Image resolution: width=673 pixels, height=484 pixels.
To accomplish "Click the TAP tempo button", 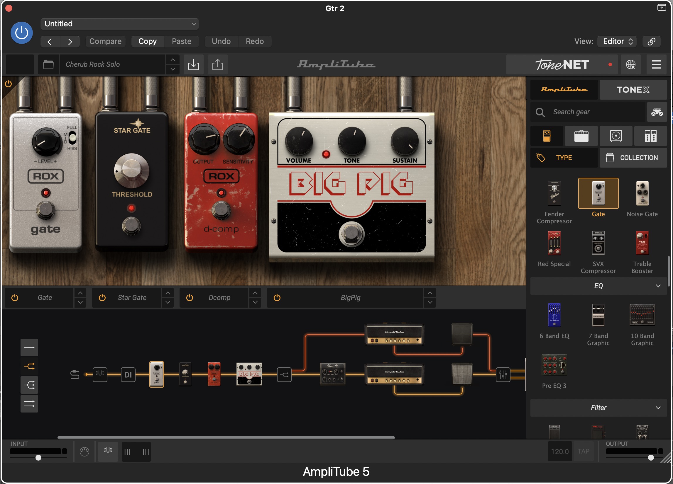I will [x=583, y=451].
